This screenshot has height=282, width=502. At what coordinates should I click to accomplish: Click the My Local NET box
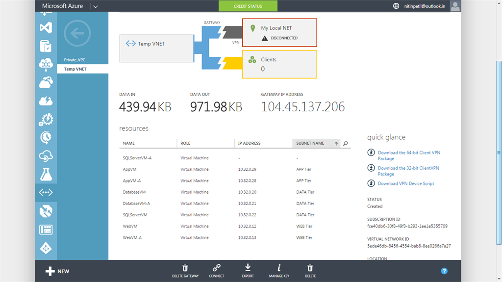click(279, 33)
